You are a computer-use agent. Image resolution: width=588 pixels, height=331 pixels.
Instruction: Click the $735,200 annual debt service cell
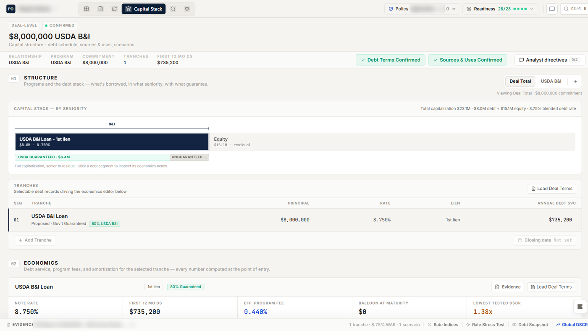click(560, 220)
